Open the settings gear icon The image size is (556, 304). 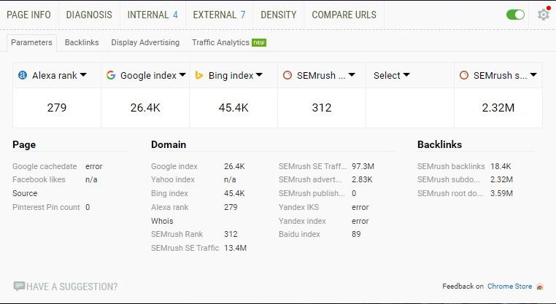coord(543,15)
